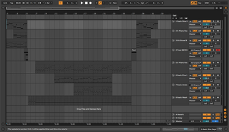Click the MIDI Arrangement Overdub plus icon
The image size is (229, 132).
97,3
